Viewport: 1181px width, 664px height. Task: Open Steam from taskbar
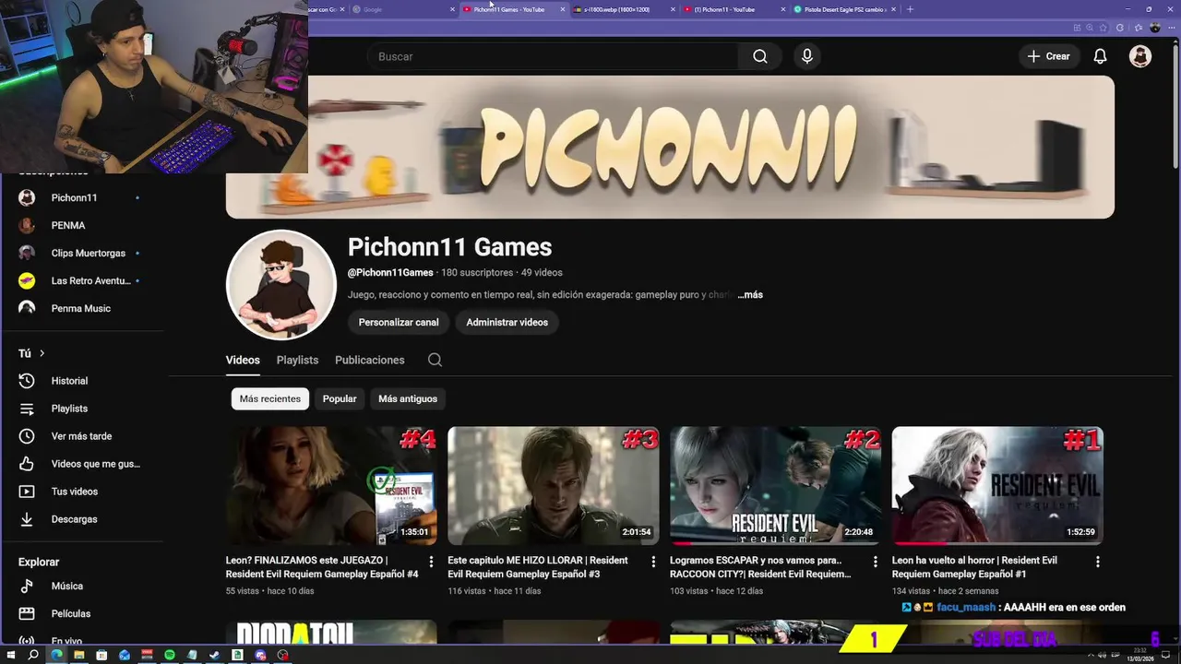[215, 655]
